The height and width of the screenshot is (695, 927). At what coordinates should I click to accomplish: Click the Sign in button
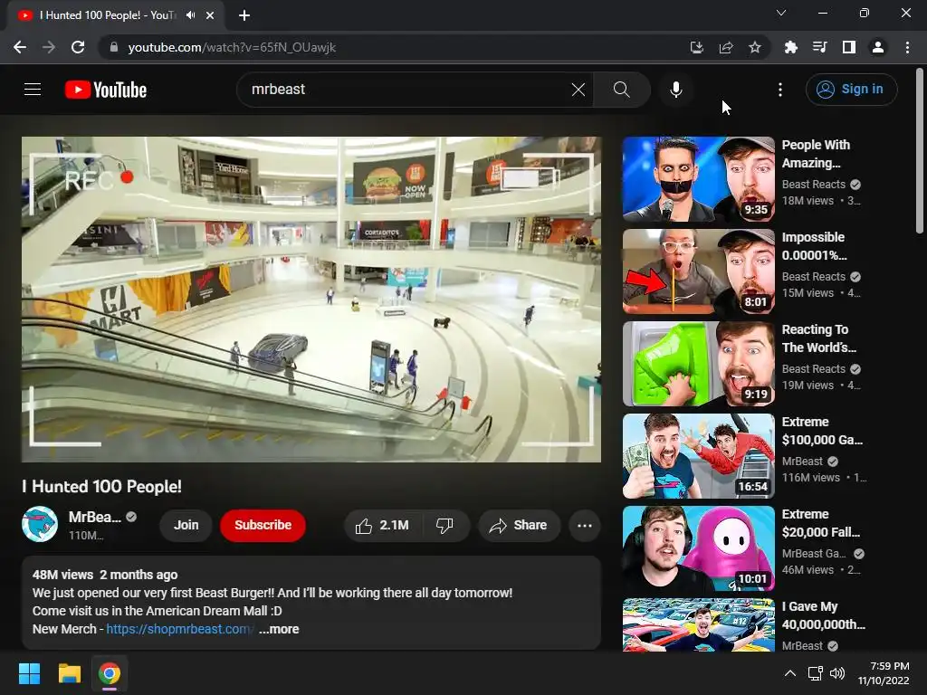851,90
